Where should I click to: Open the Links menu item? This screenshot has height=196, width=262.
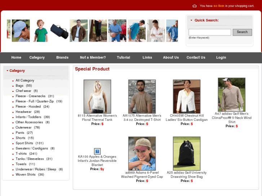[x=147, y=58]
